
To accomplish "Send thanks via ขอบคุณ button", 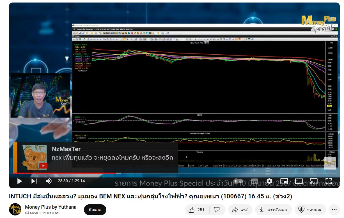I will point(310,210).
